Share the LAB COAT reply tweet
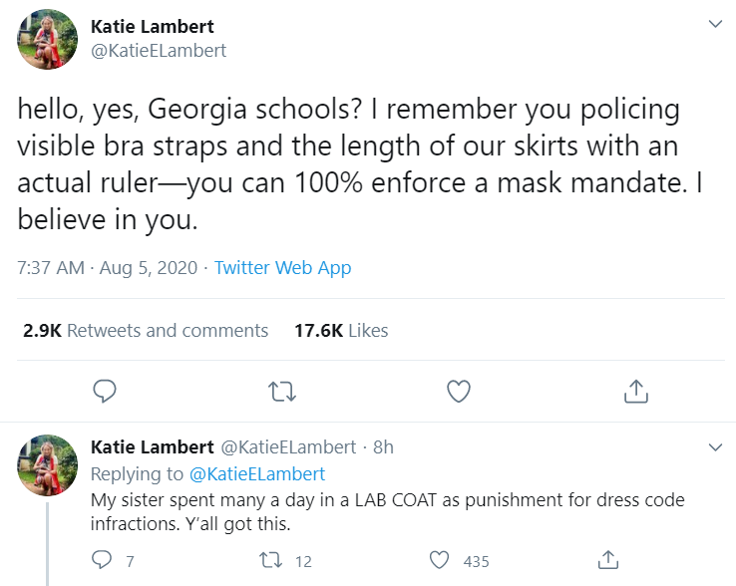 point(608,561)
